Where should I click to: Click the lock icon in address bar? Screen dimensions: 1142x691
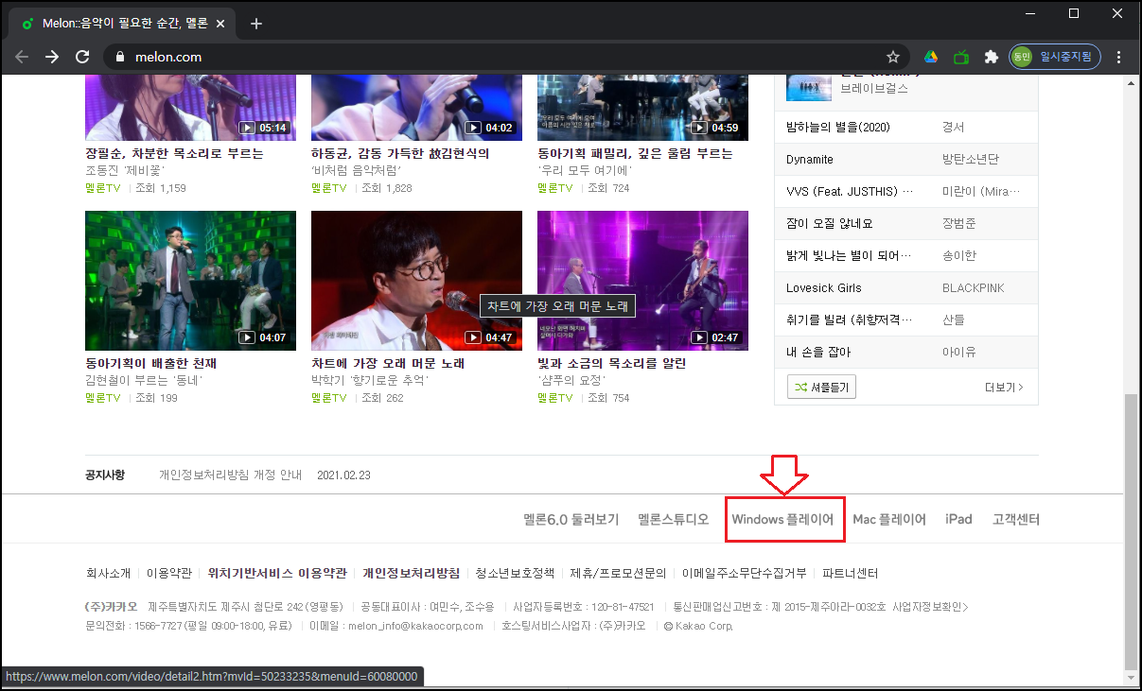tap(119, 57)
